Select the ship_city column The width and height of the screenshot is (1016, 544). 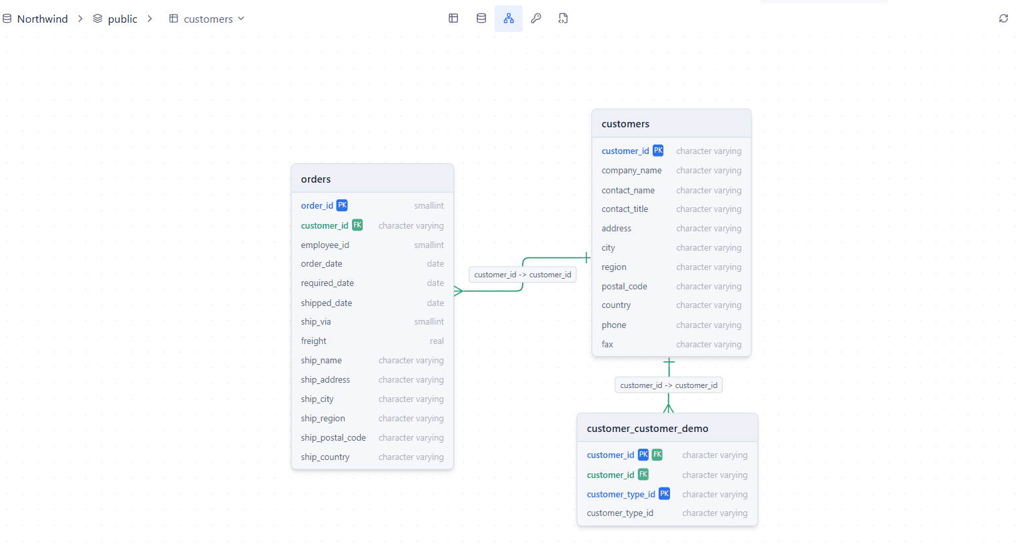[x=373, y=399]
